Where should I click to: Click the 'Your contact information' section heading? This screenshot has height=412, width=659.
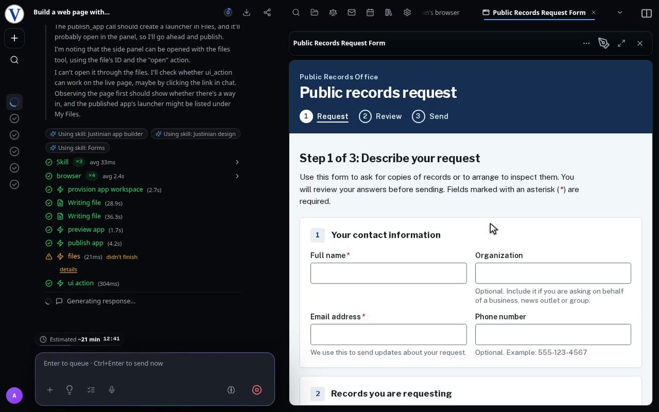pos(386,235)
